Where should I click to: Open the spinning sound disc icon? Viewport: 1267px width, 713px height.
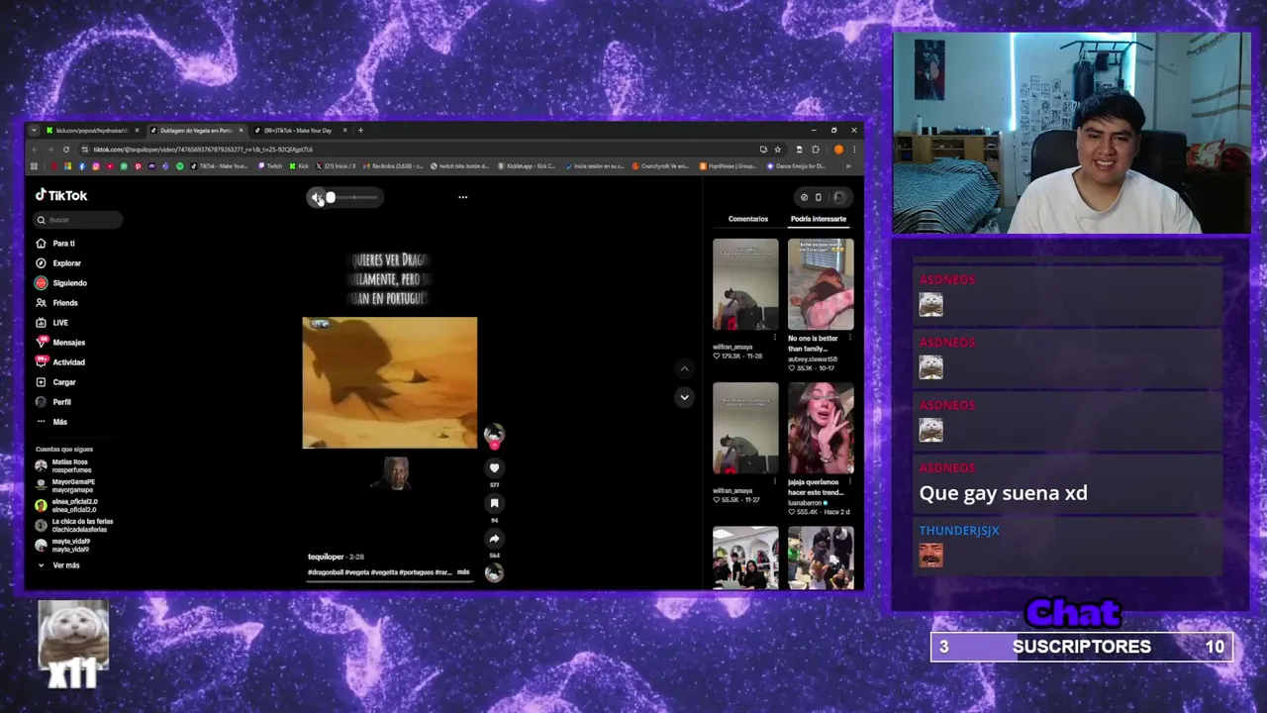494,572
